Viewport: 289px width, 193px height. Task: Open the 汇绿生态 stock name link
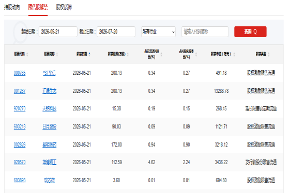click(50, 91)
